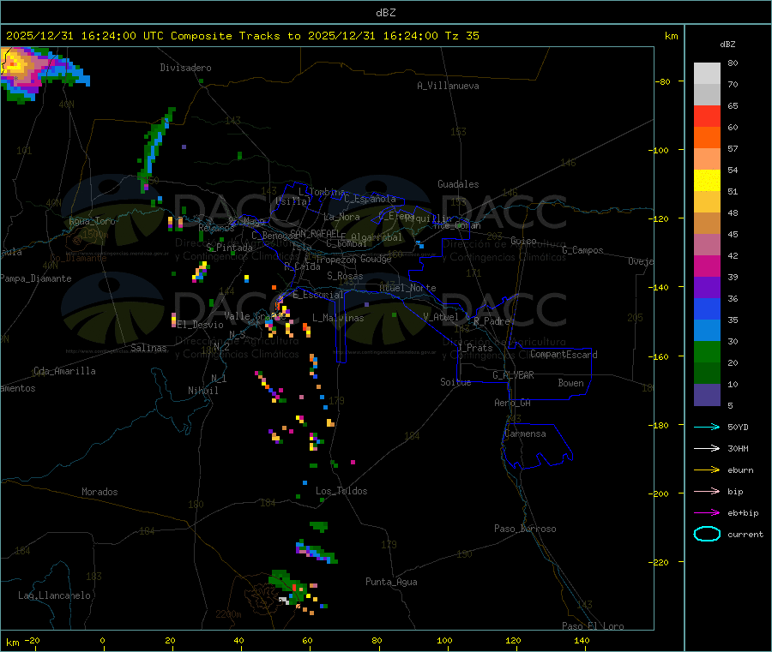
Task: Click the 'Divisadero' map label
Action: (185, 68)
